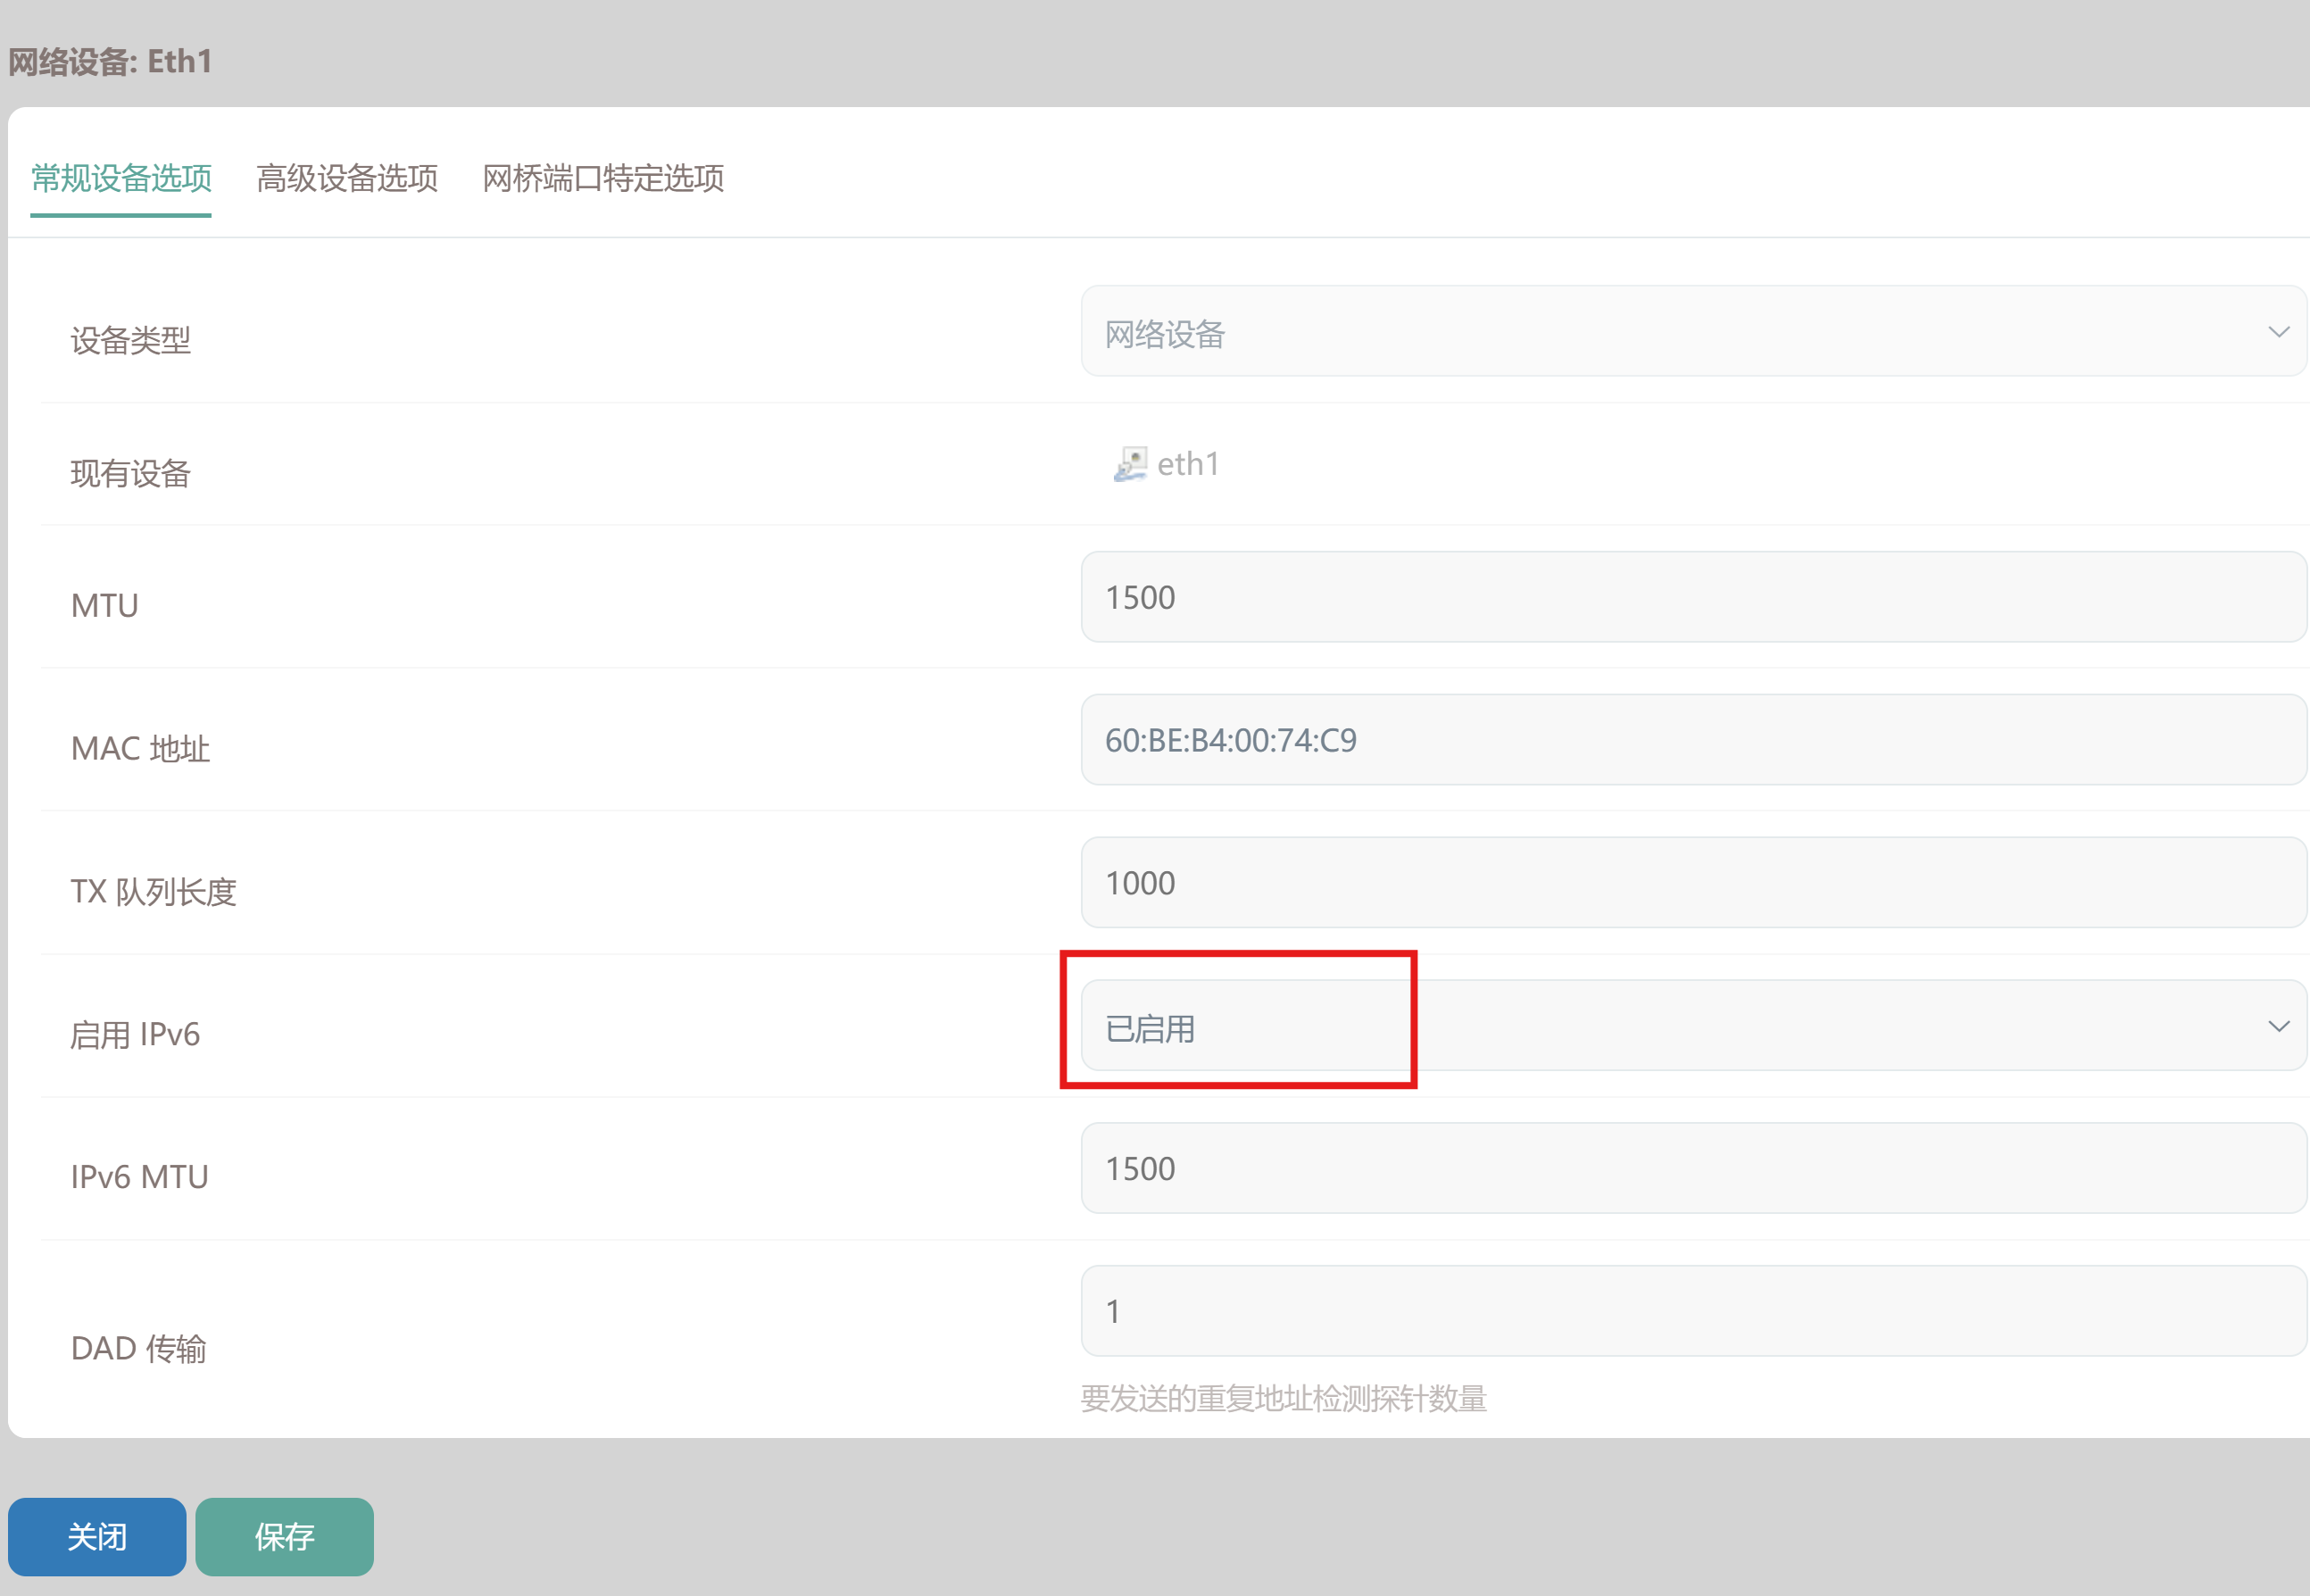Click the TX 队列长度 label

tap(153, 891)
